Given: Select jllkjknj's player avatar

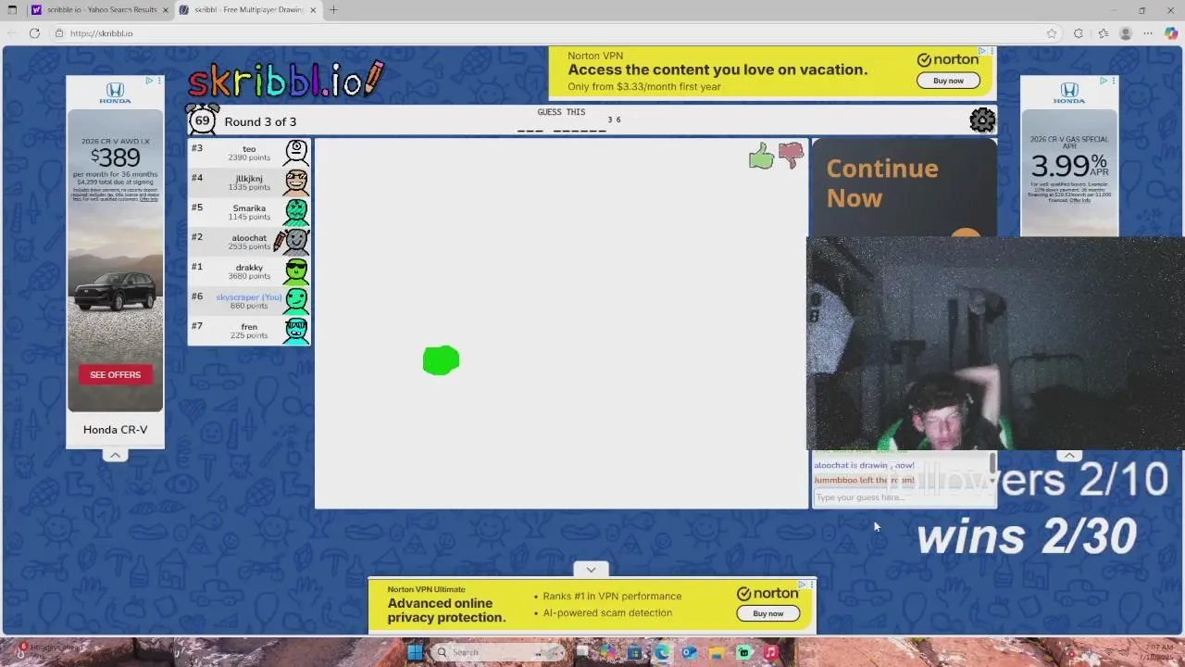Looking at the screenshot, I should [x=296, y=182].
